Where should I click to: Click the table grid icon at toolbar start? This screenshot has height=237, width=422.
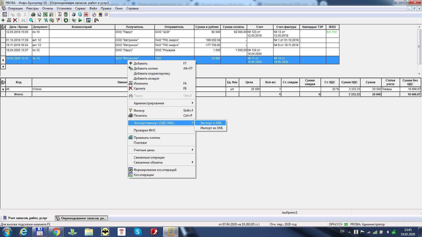(x=4, y=15)
